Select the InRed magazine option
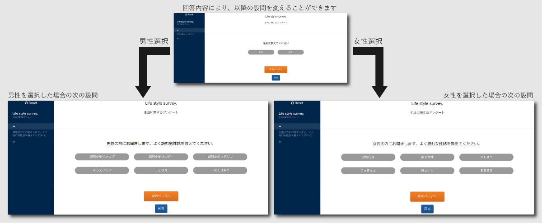Image resolution: width=542 pixels, height=223 pixels. (x=368, y=171)
